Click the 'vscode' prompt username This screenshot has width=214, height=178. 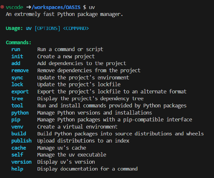click(x=15, y=7)
